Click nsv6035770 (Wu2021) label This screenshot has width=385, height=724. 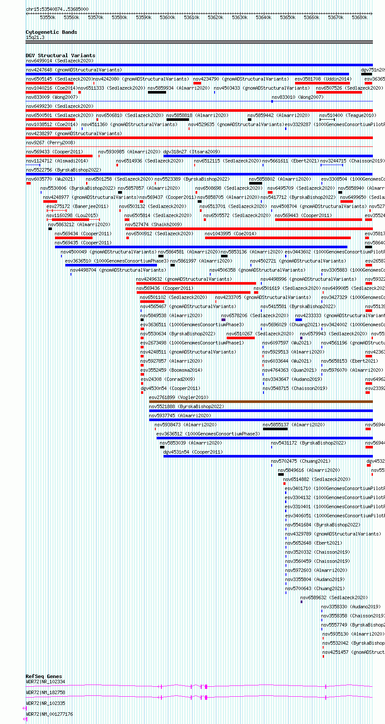[x=50, y=179]
